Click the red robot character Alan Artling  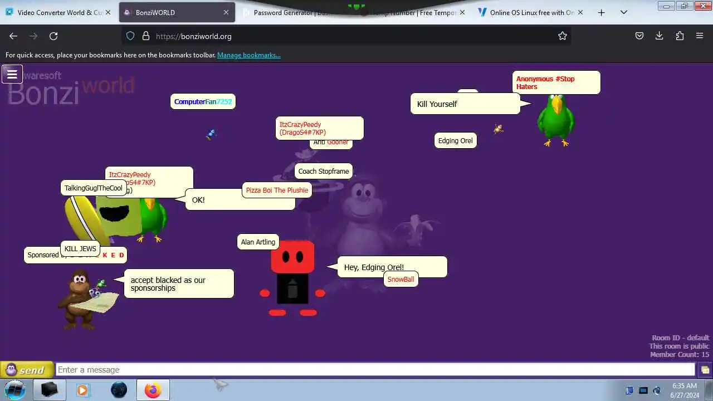pyautogui.click(x=292, y=278)
